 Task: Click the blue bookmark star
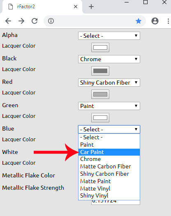point(139,21)
